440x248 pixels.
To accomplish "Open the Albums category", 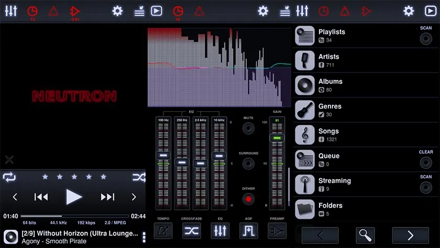I will pyautogui.click(x=366, y=85).
